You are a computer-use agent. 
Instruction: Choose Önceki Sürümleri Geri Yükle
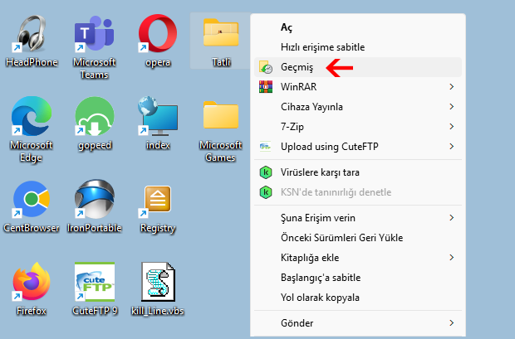point(358,238)
